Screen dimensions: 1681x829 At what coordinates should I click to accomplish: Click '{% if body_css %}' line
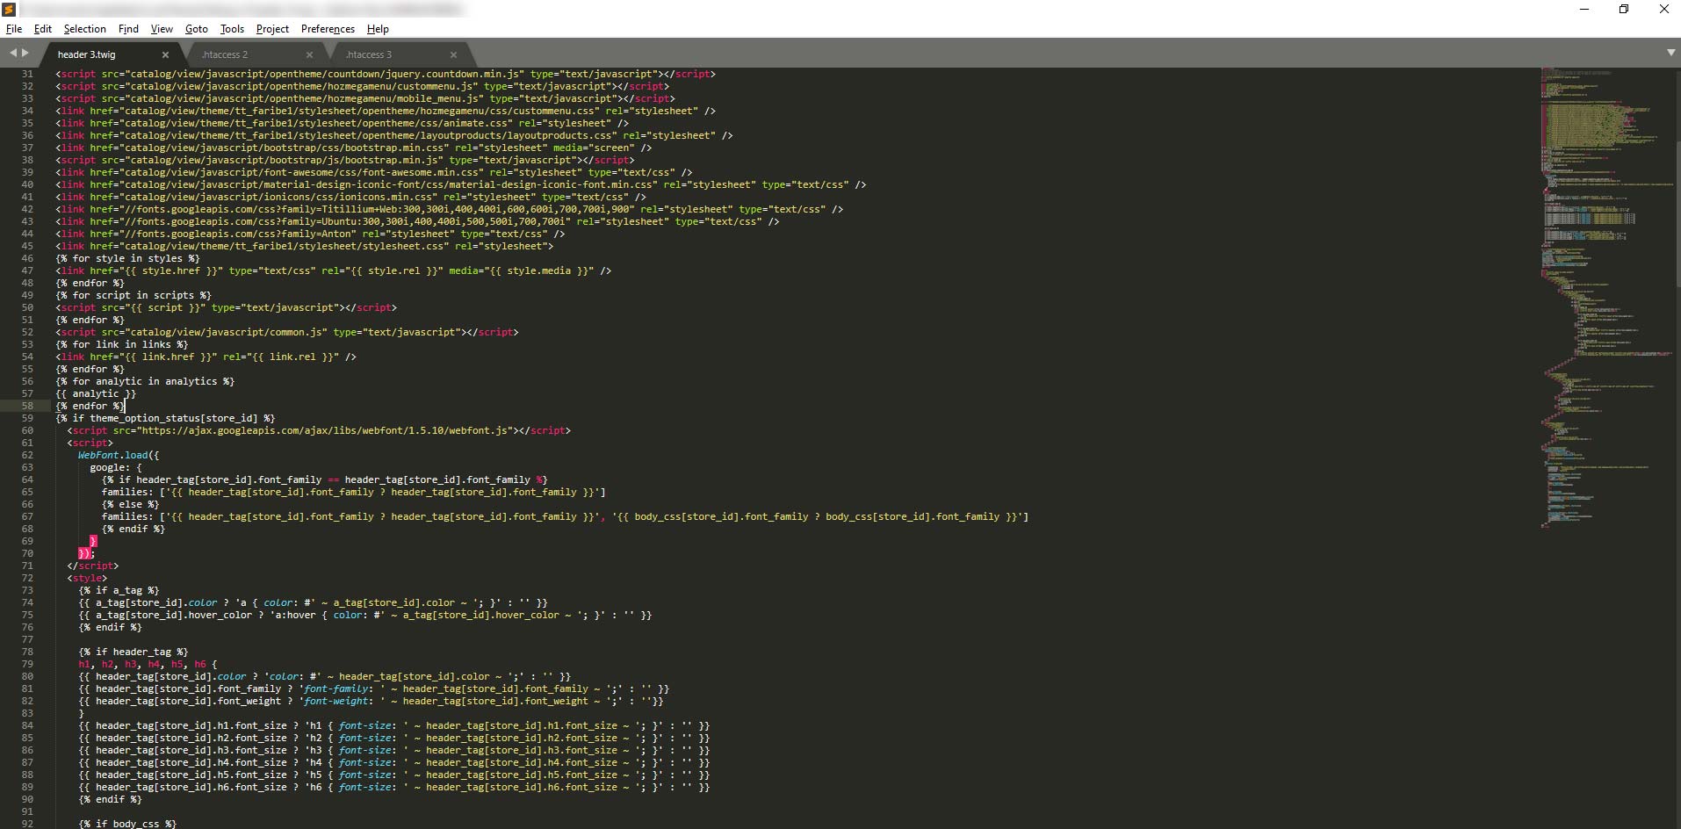(x=127, y=824)
